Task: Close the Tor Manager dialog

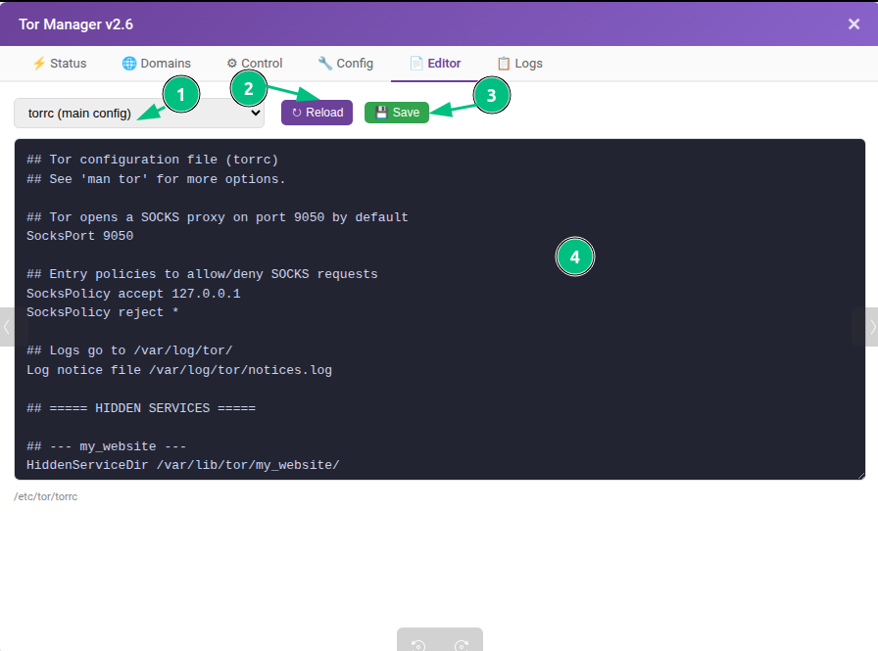Action: coord(854,24)
